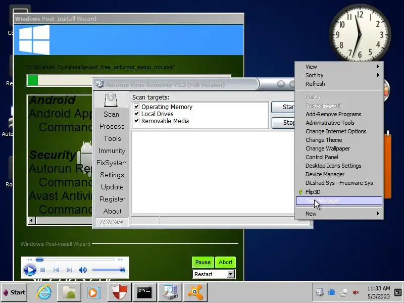This screenshot has width=404, height=303.
Task: Open the Update section
Action: pyautogui.click(x=112, y=187)
